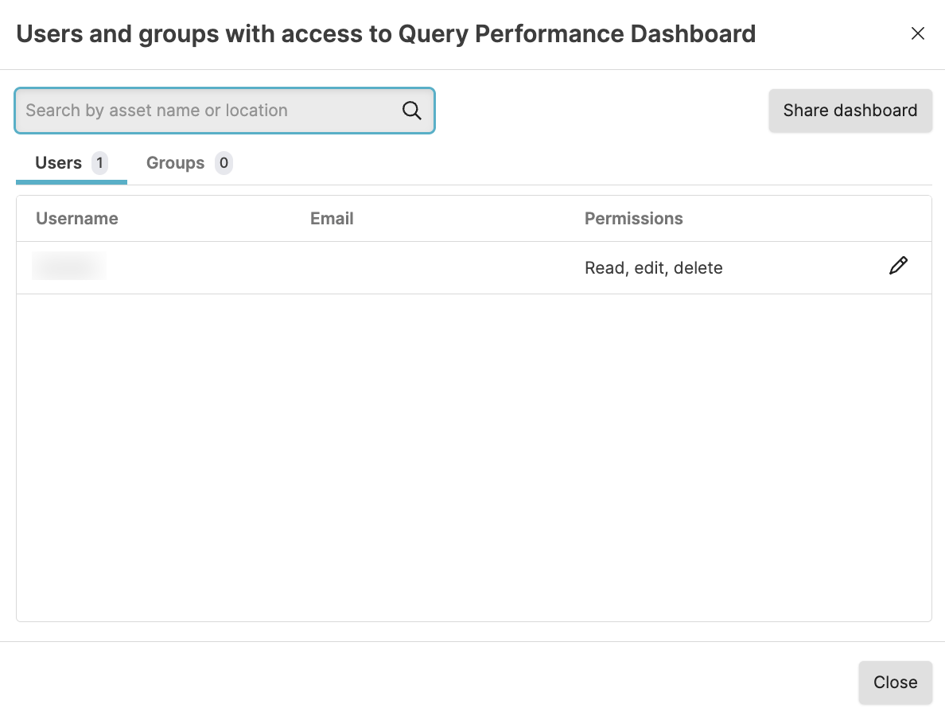This screenshot has width=945, height=716.
Task: Click the Username column header
Action: pyautogui.click(x=77, y=219)
